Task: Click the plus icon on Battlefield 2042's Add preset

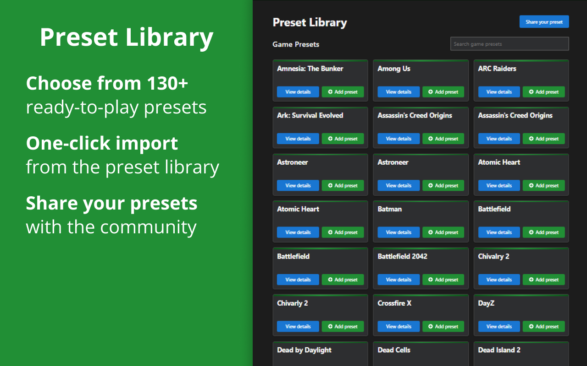Action: tap(431, 280)
